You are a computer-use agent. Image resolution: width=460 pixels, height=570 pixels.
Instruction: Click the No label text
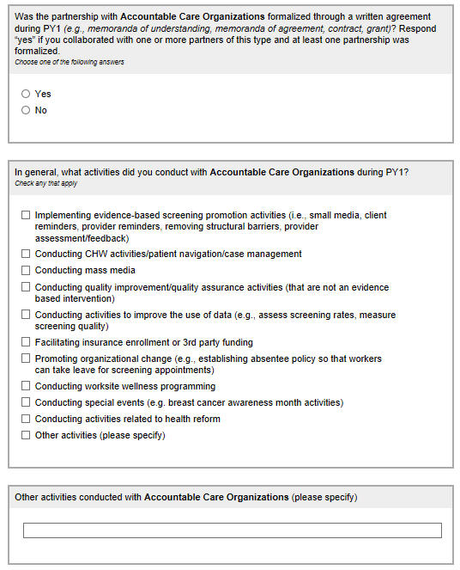(x=40, y=110)
